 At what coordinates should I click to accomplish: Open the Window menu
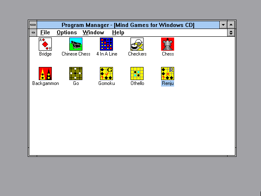(x=93, y=33)
